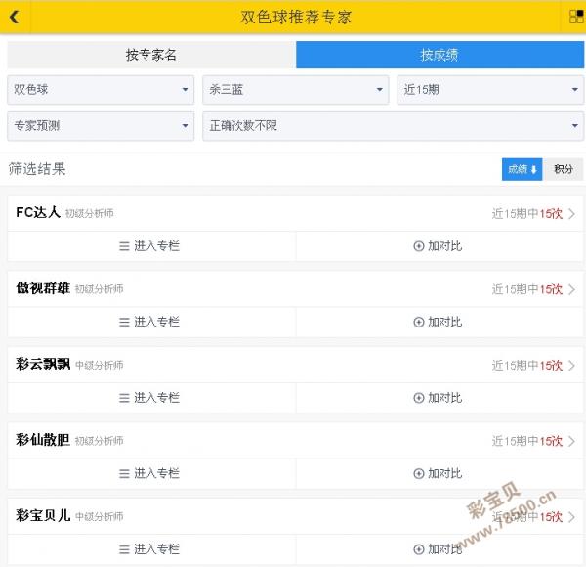
Task: Click the plus icon next to 加对比 for 彩仙散胆
Action: (x=419, y=473)
